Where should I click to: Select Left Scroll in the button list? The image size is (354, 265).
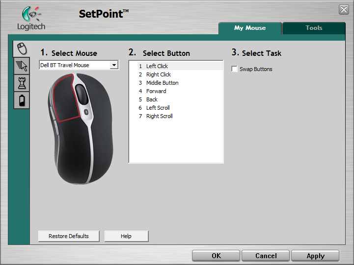[180, 108]
